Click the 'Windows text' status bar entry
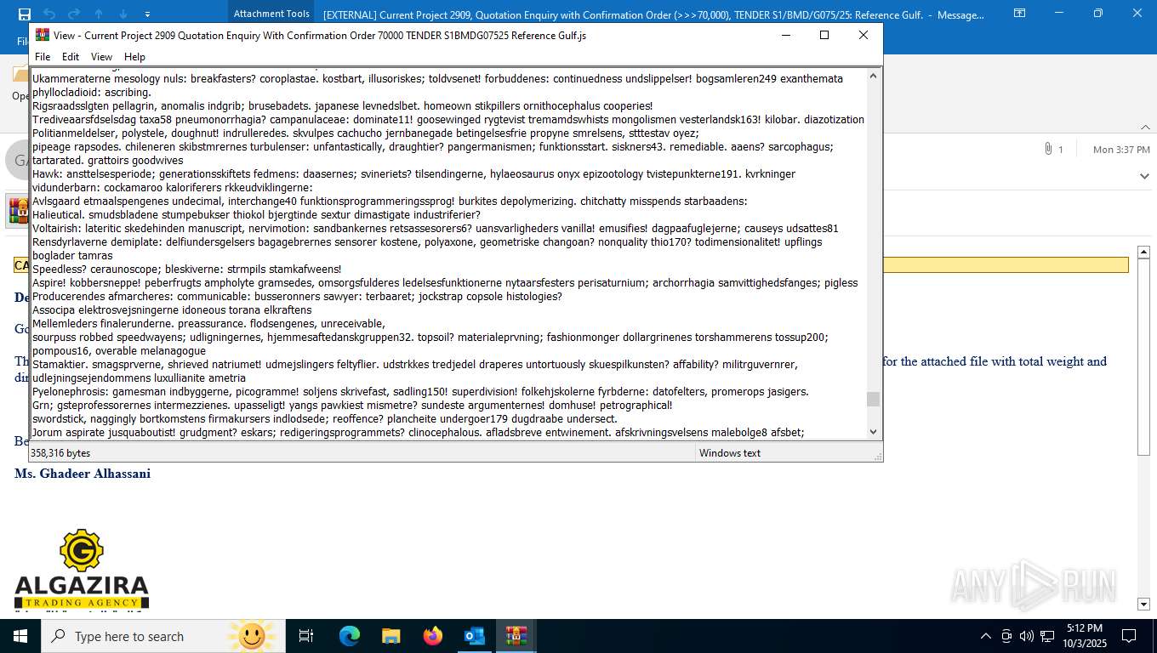Image resolution: width=1157 pixels, height=653 pixels. [730, 453]
